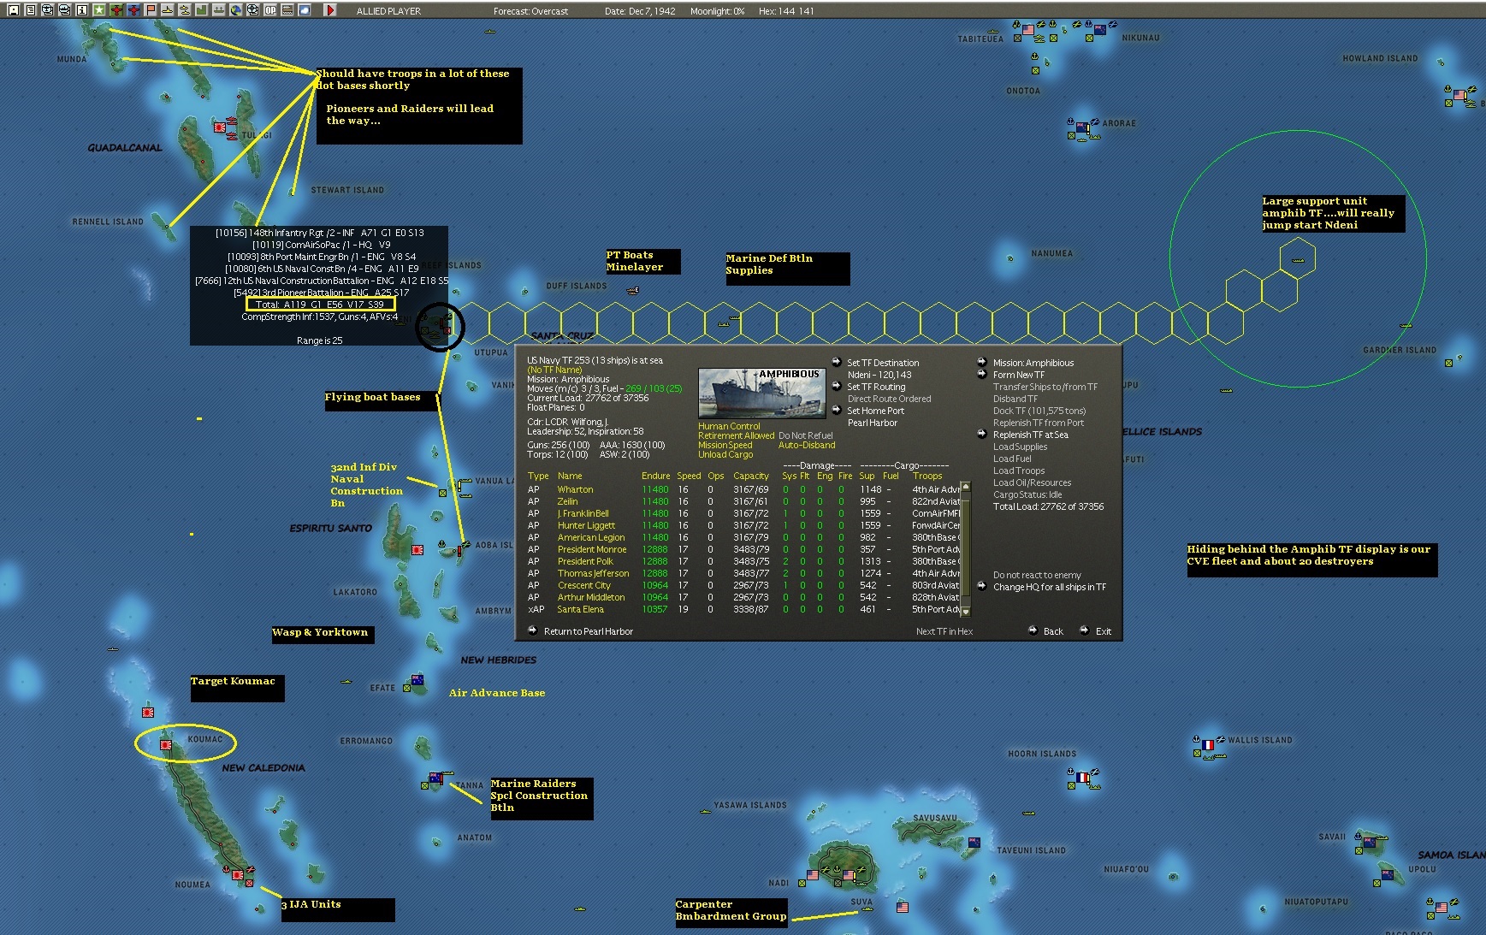Toggle Human Control setting

click(729, 426)
